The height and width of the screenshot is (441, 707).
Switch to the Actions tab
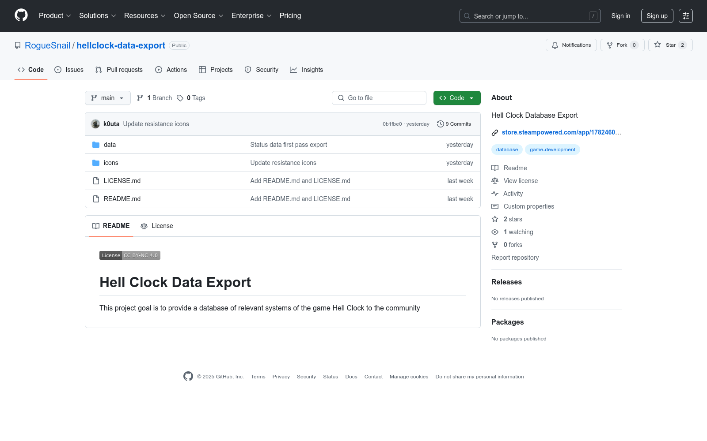(171, 70)
